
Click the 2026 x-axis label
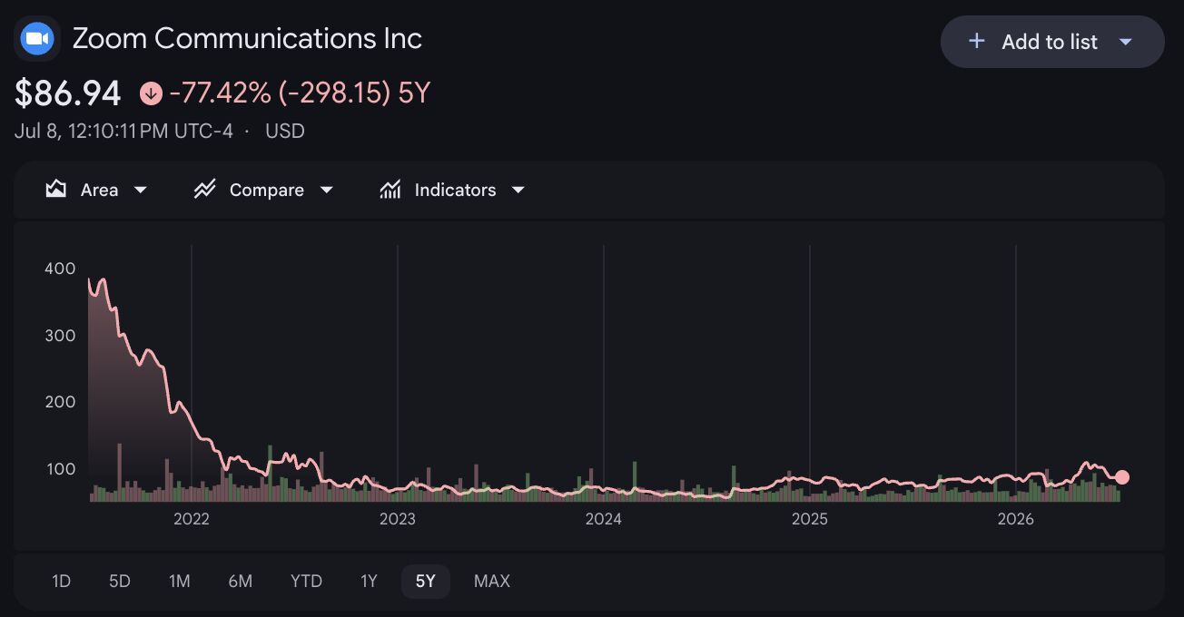click(x=1016, y=519)
